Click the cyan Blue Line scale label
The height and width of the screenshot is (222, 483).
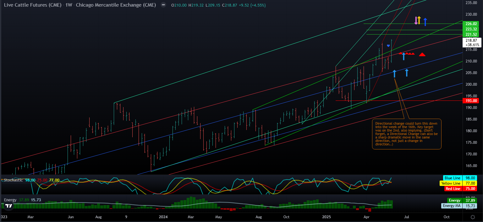(x=460, y=178)
